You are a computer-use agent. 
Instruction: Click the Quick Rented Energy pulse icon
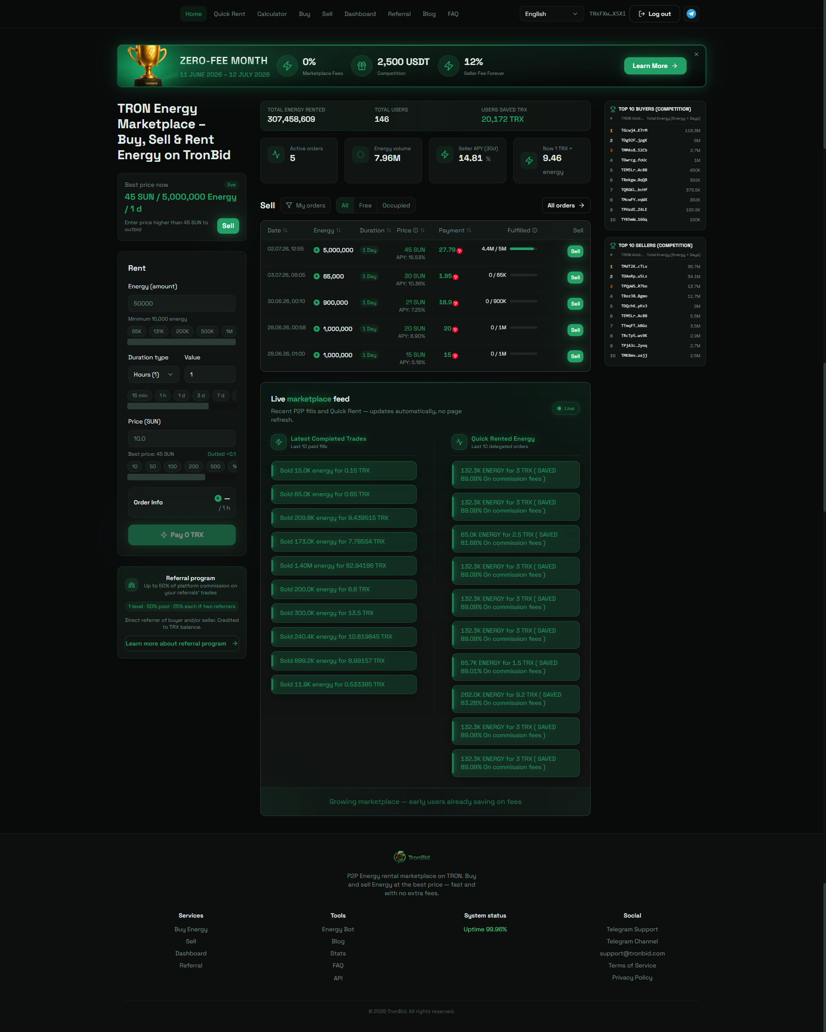pyautogui.click(x=459, y=442)
